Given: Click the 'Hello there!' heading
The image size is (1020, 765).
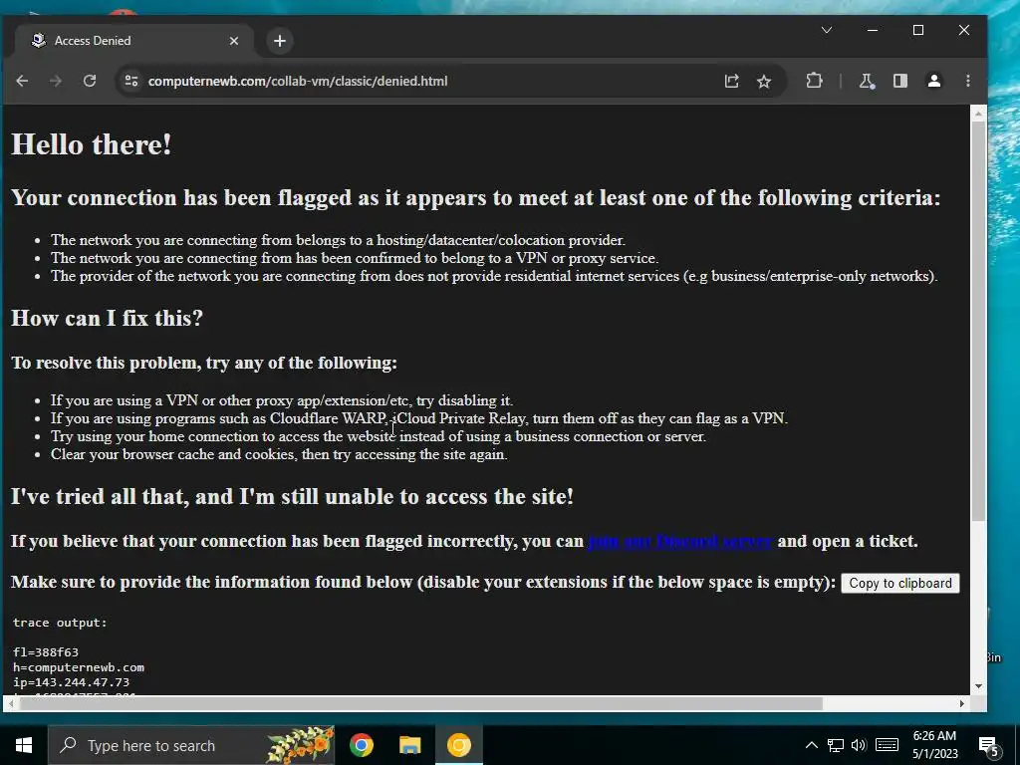Looking at the screenshot, I should pyautogui.click(x=91, y=144).
